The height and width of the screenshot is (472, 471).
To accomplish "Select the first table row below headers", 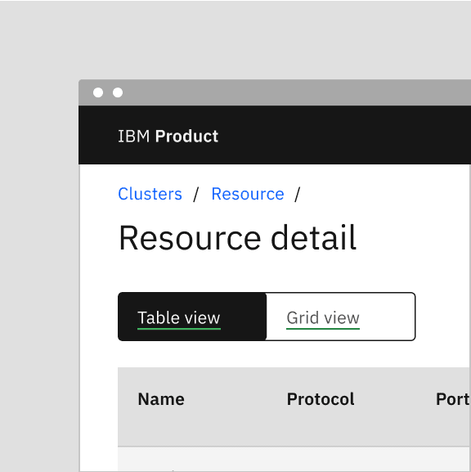I will tap(294, 459).
